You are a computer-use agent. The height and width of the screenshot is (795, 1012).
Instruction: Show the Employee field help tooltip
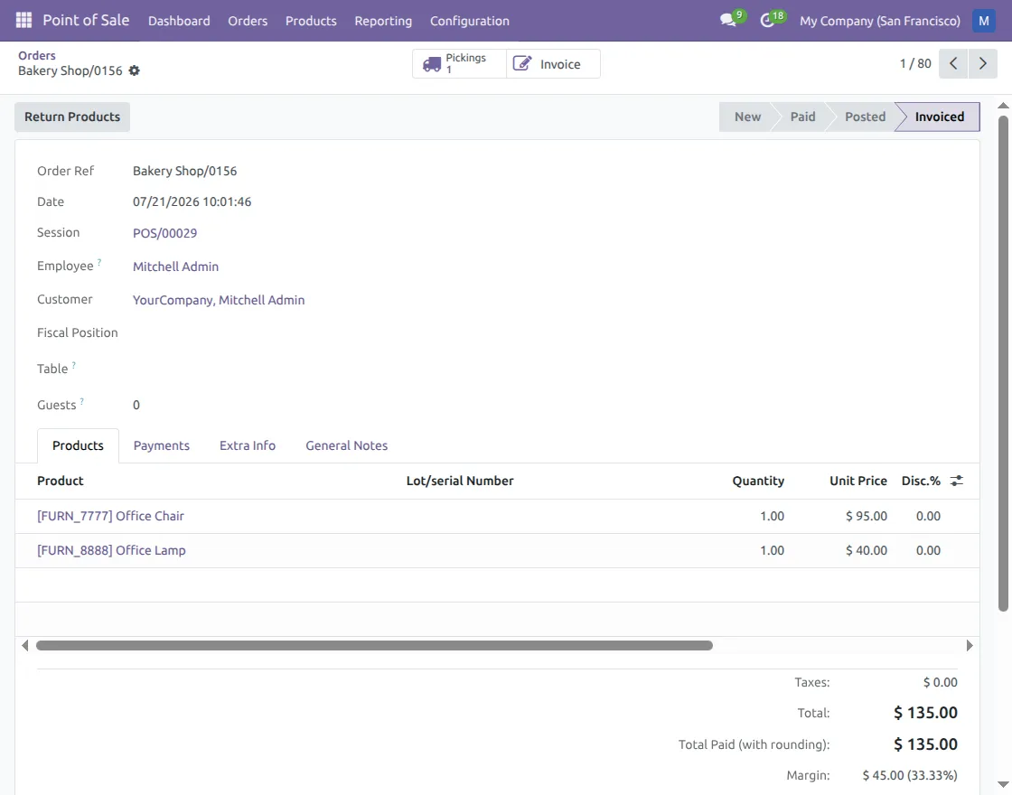[x=99, y=262]
